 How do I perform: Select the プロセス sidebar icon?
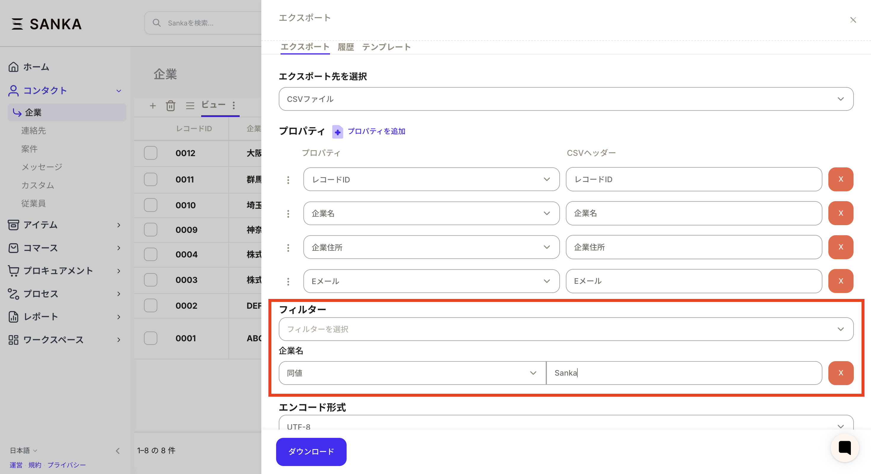tap(14, 294)
